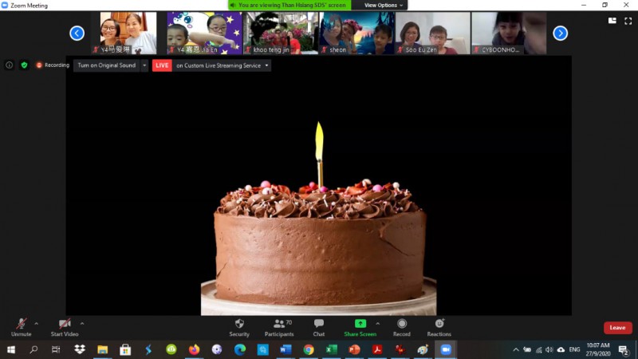The width and height of the screenshot is (638, 359).
Task: Open the Custom Live Streaming Service dropdown
Action: click(x=222, y=65)
